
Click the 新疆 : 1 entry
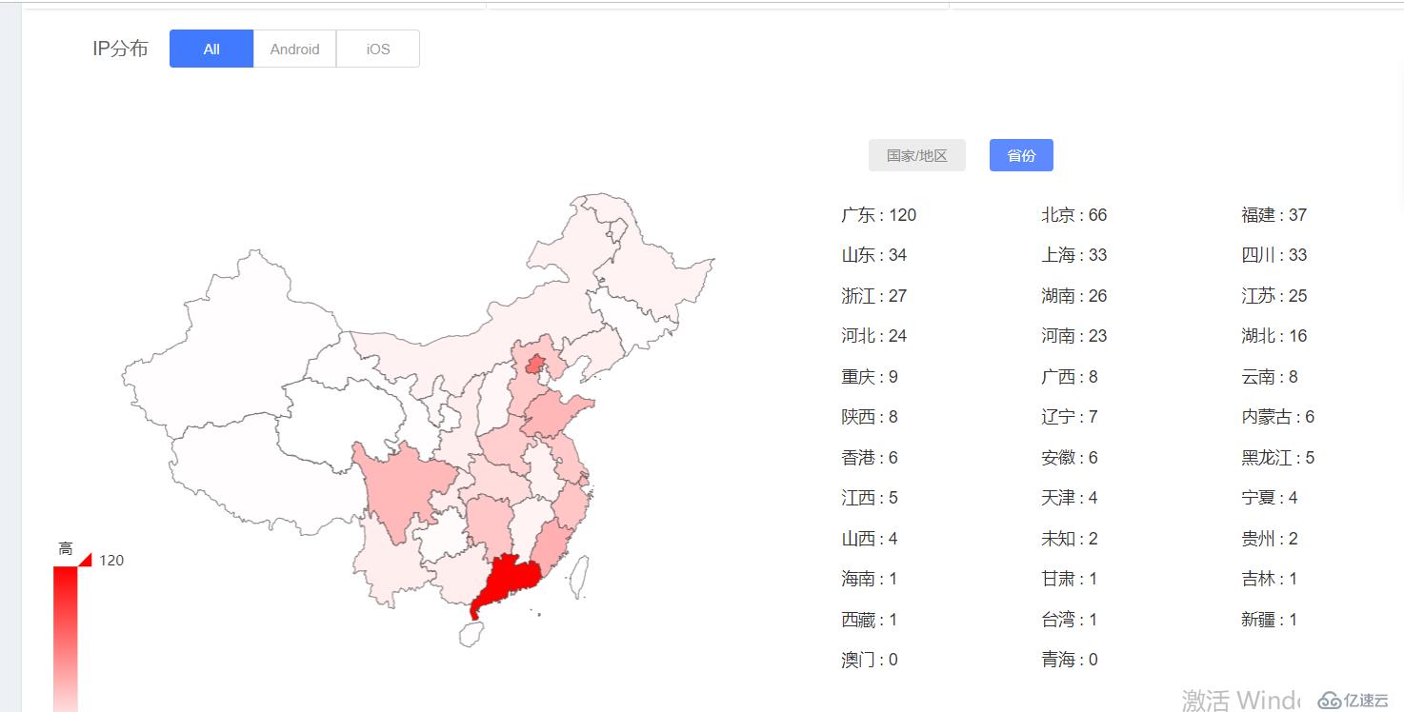1270,620
